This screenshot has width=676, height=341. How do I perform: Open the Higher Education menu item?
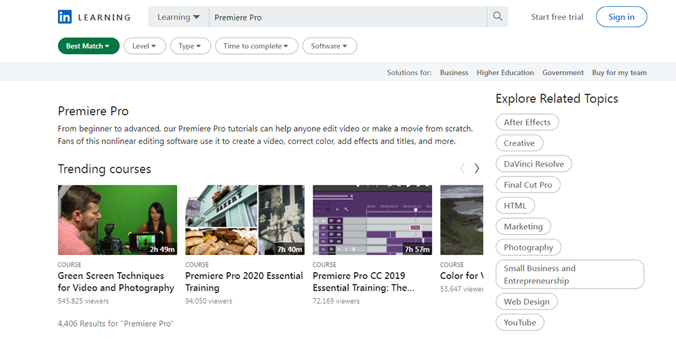505,73
